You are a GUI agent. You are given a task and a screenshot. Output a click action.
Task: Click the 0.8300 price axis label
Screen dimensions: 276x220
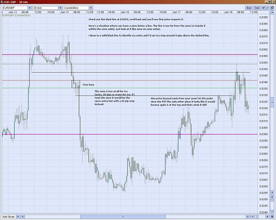coord(264,134)
